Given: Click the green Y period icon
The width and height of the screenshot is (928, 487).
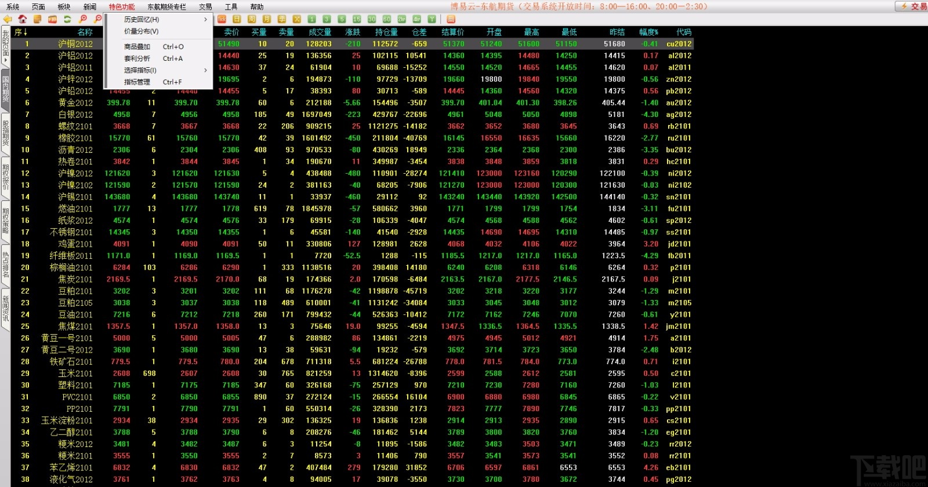Looking at the screenshot, I should coord(432,19).
